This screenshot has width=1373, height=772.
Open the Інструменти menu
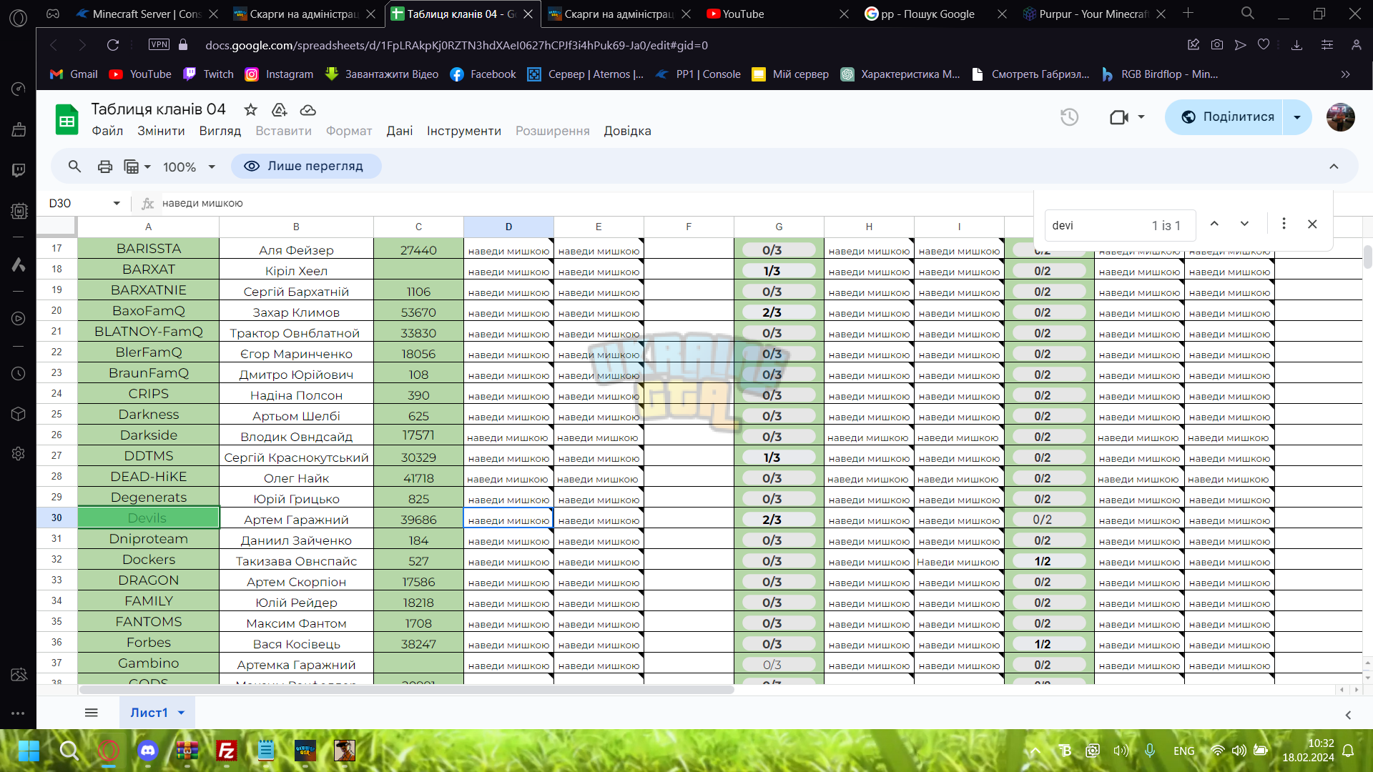click(x=464, y=131)
